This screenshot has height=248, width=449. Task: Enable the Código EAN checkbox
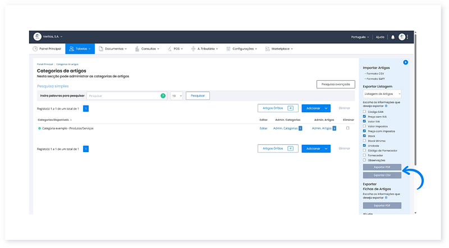click(x=364, y=112)
